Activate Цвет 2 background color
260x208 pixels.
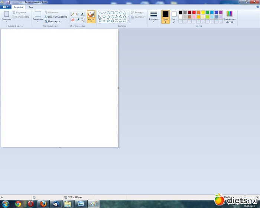pyautogui.click(x=174, y=16)
